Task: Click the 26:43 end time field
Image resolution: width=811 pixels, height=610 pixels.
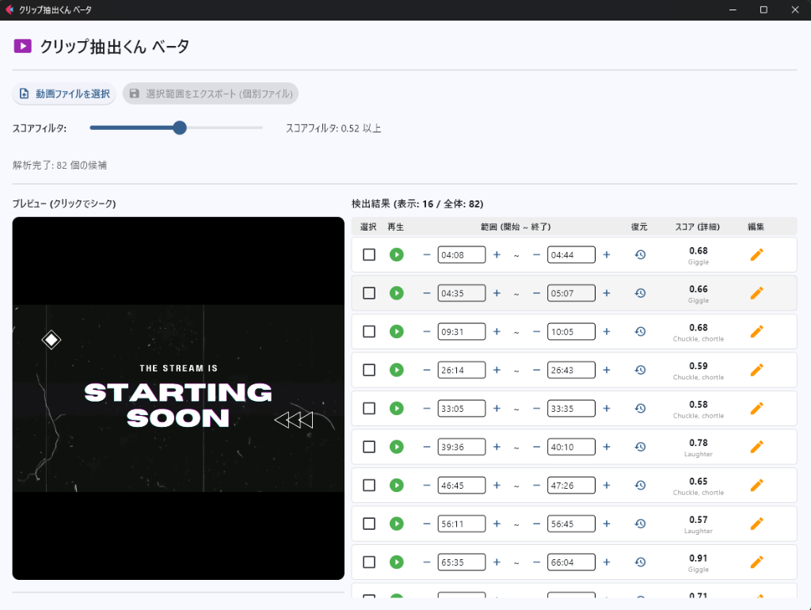Action: [571, 370]
